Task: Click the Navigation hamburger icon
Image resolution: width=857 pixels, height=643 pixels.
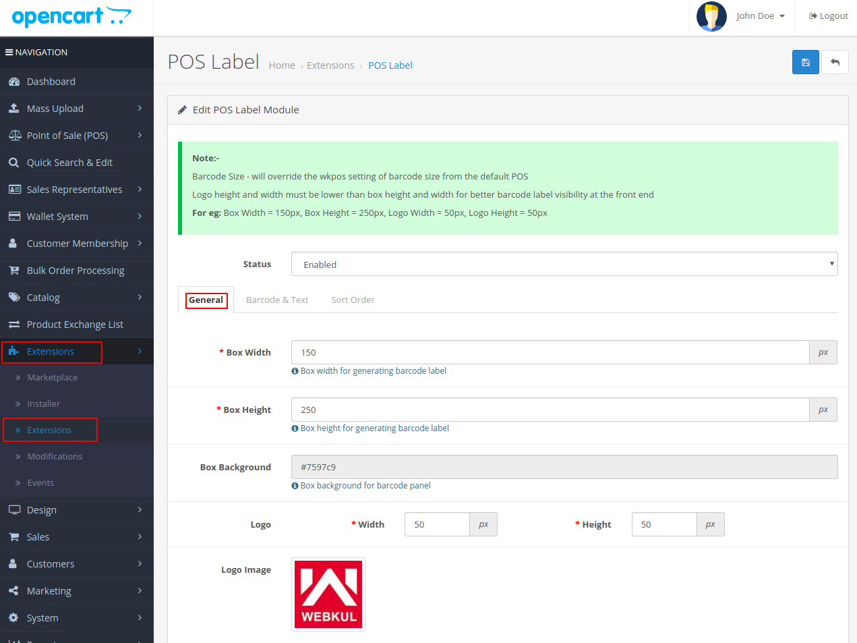Action: [9, 52]
